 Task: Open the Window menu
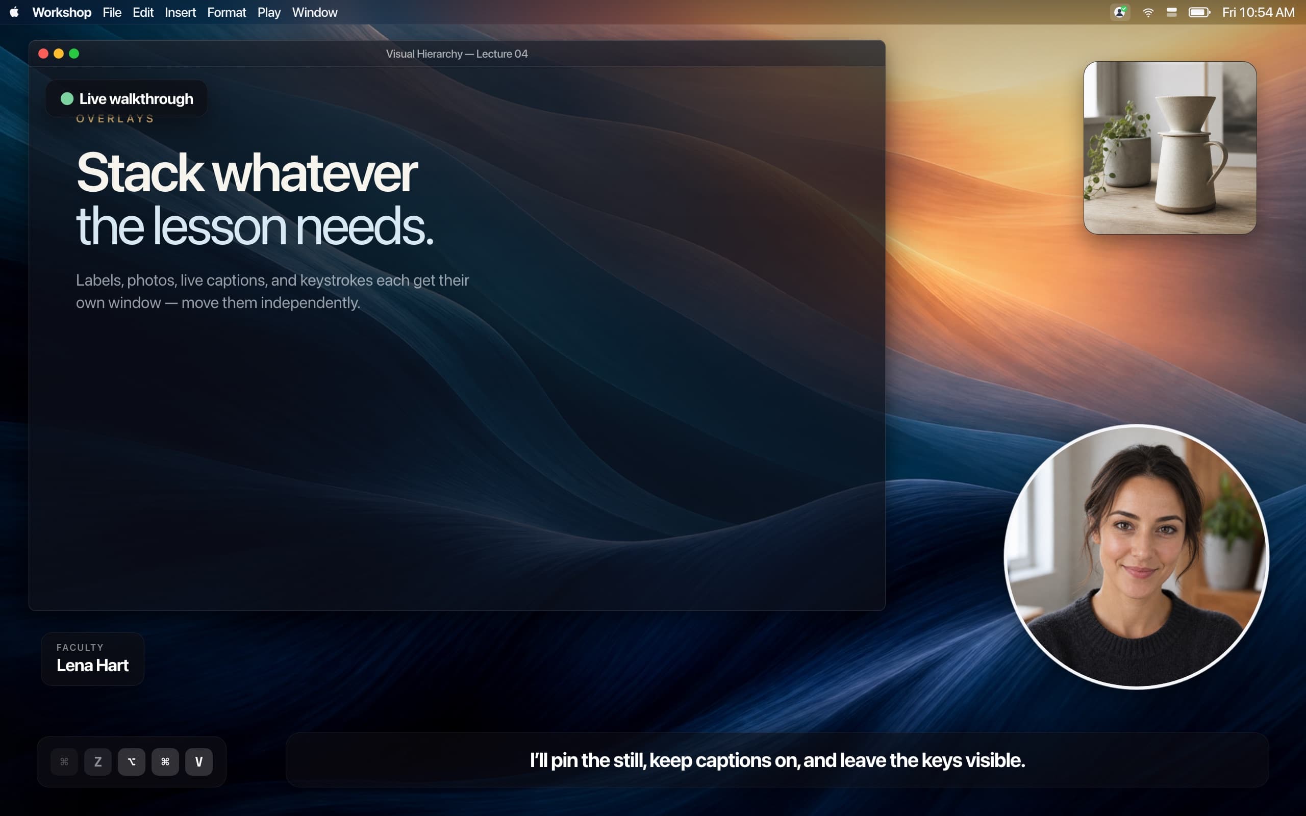[315, 12]
